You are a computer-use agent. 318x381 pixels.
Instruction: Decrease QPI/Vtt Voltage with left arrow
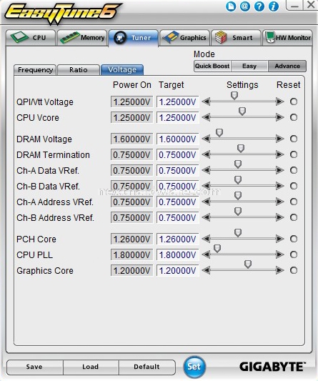[207, 102]
